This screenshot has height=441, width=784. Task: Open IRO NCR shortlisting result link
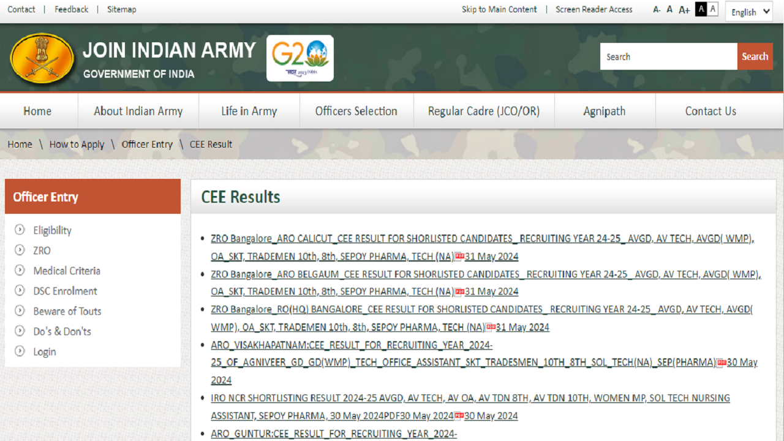click(470, 407)
